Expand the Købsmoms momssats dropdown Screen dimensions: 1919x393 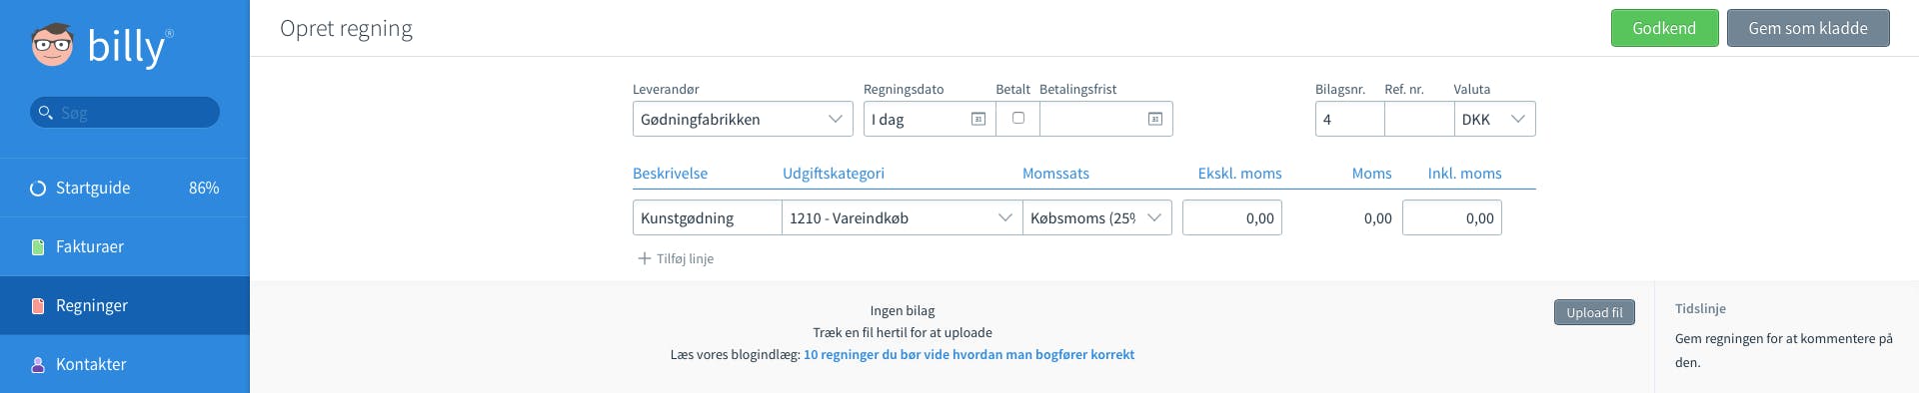pyautogui.click(x=1097, y=217)
